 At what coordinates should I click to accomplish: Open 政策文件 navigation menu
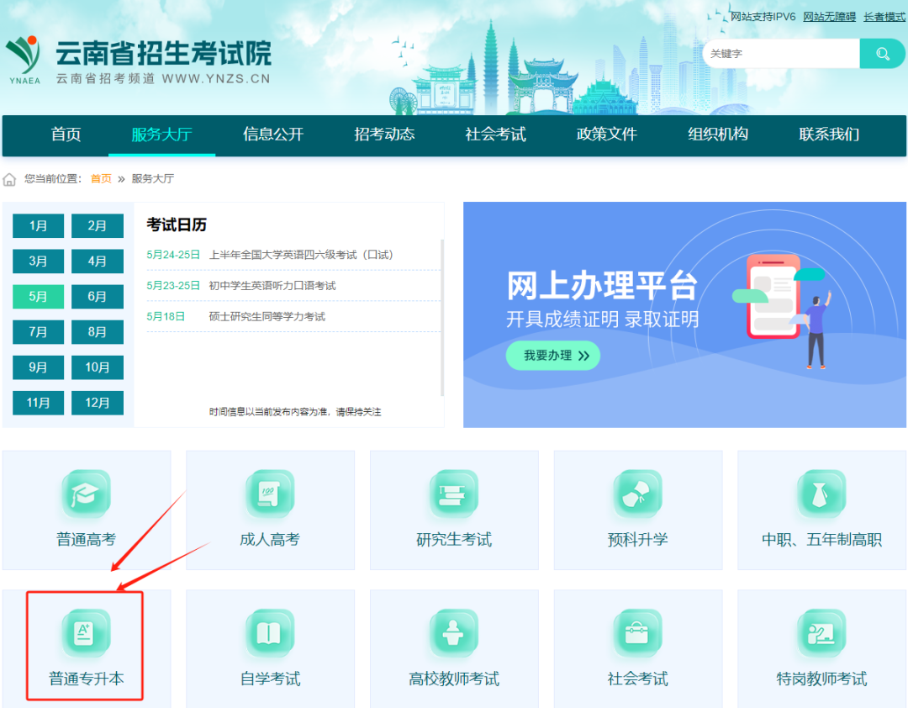click(606, 135)
